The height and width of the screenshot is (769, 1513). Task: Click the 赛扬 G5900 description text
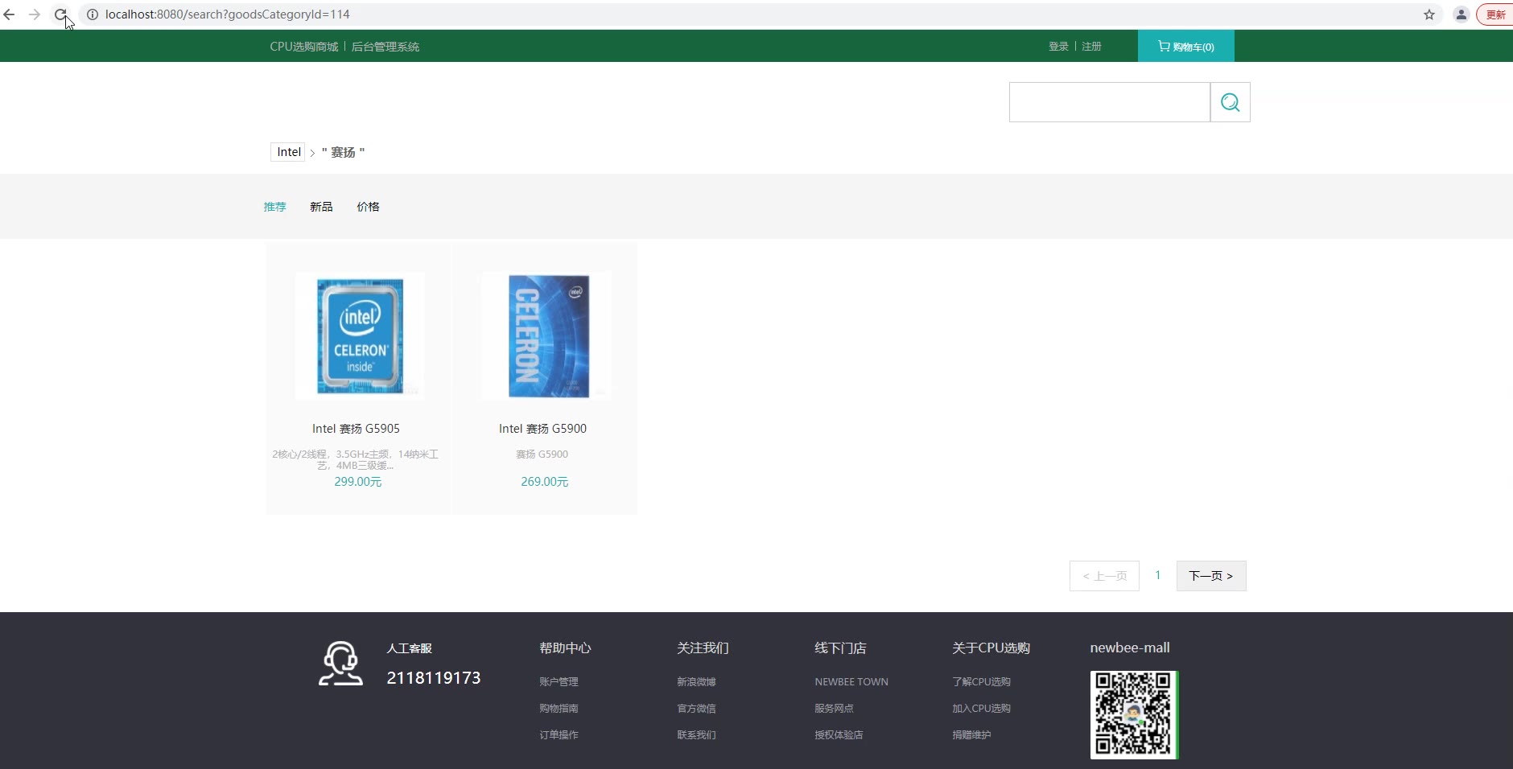[x=542, y=454]
